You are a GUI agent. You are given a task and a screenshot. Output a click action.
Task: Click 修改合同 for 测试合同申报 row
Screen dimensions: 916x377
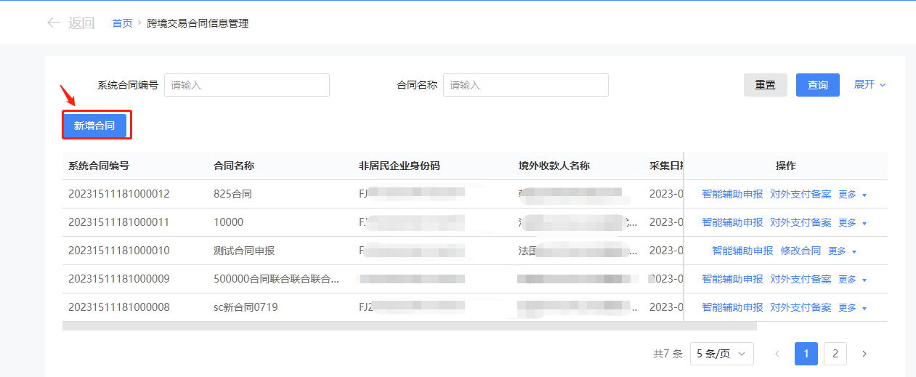point(801,251)
